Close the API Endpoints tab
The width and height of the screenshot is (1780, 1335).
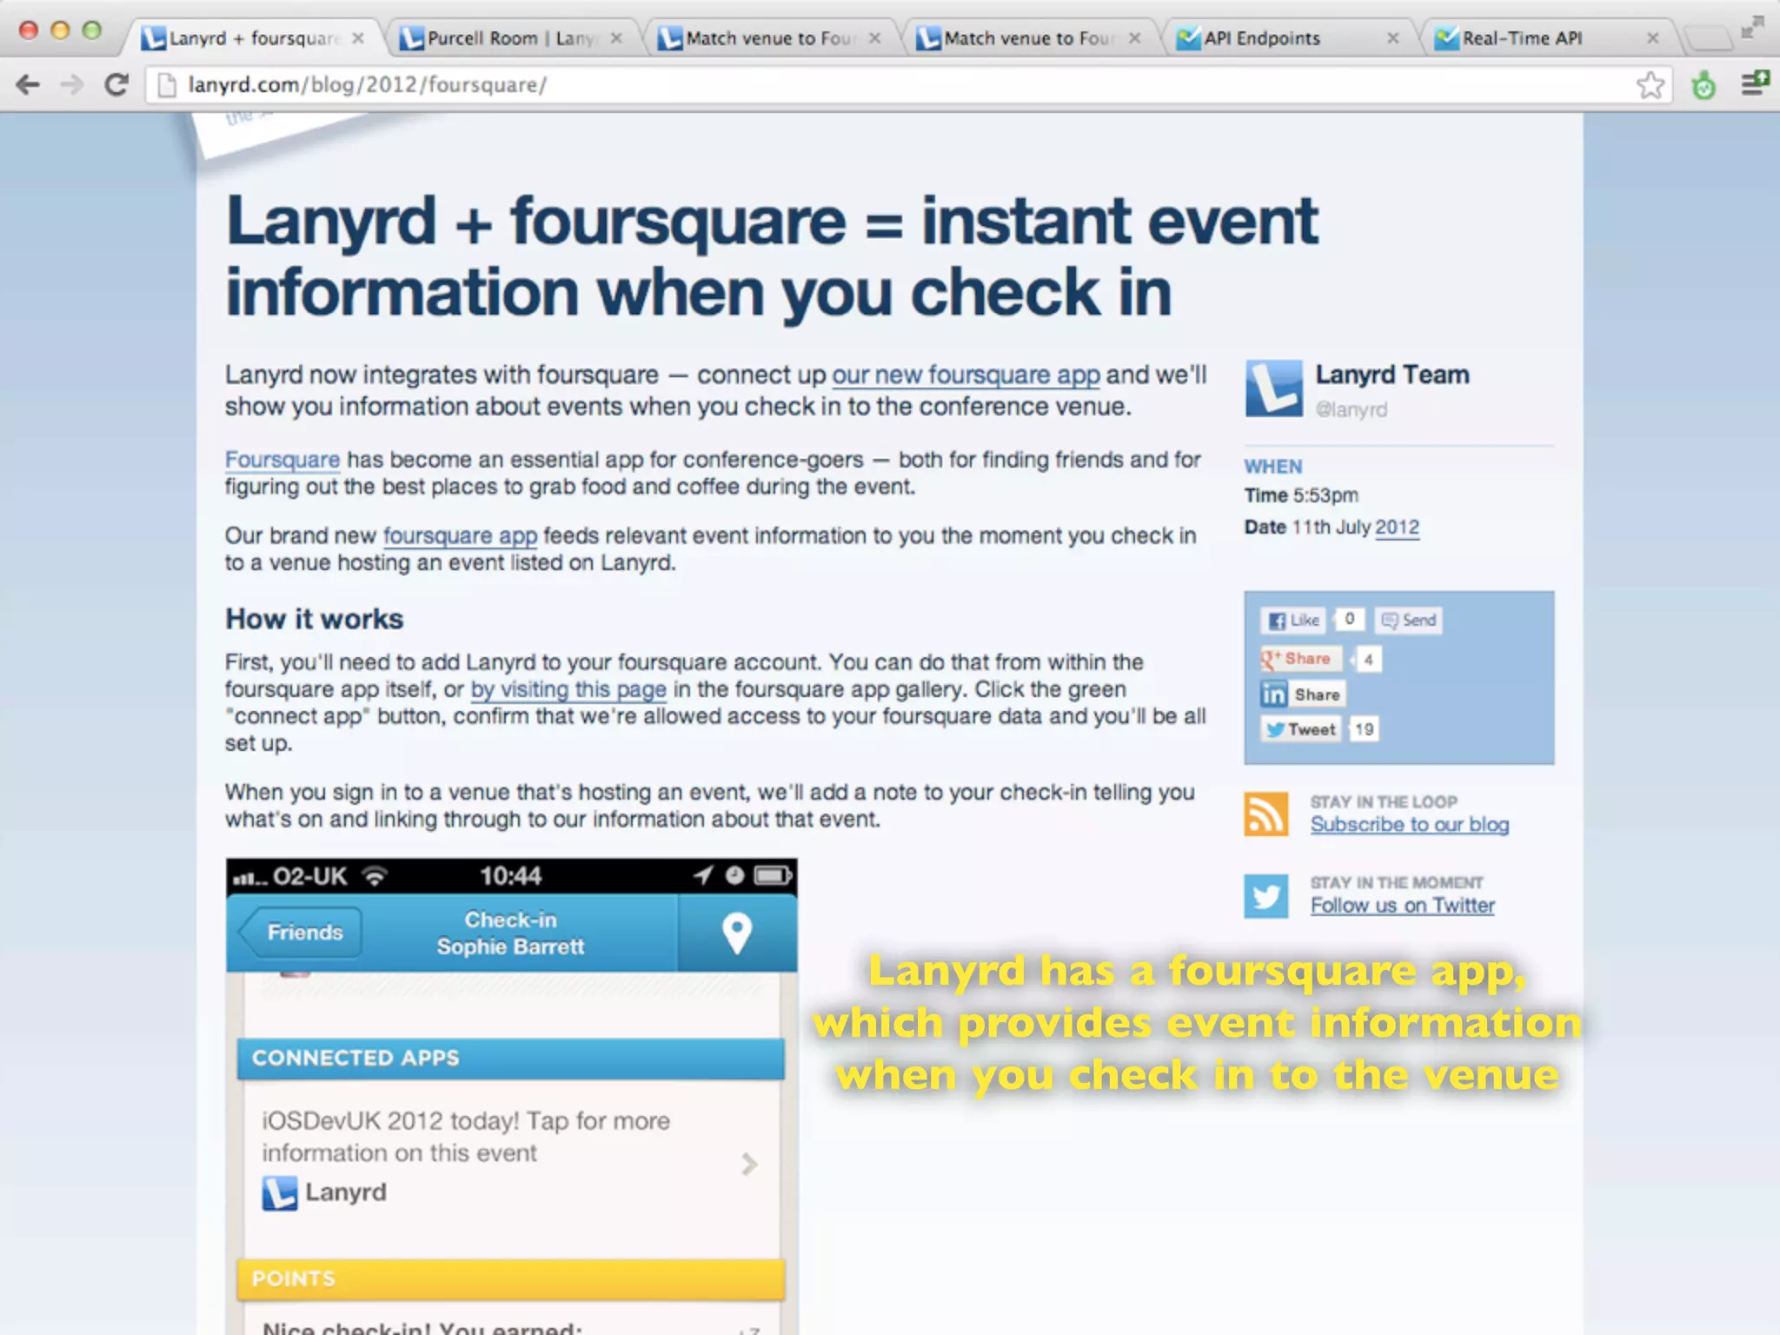pos(1392,38)
